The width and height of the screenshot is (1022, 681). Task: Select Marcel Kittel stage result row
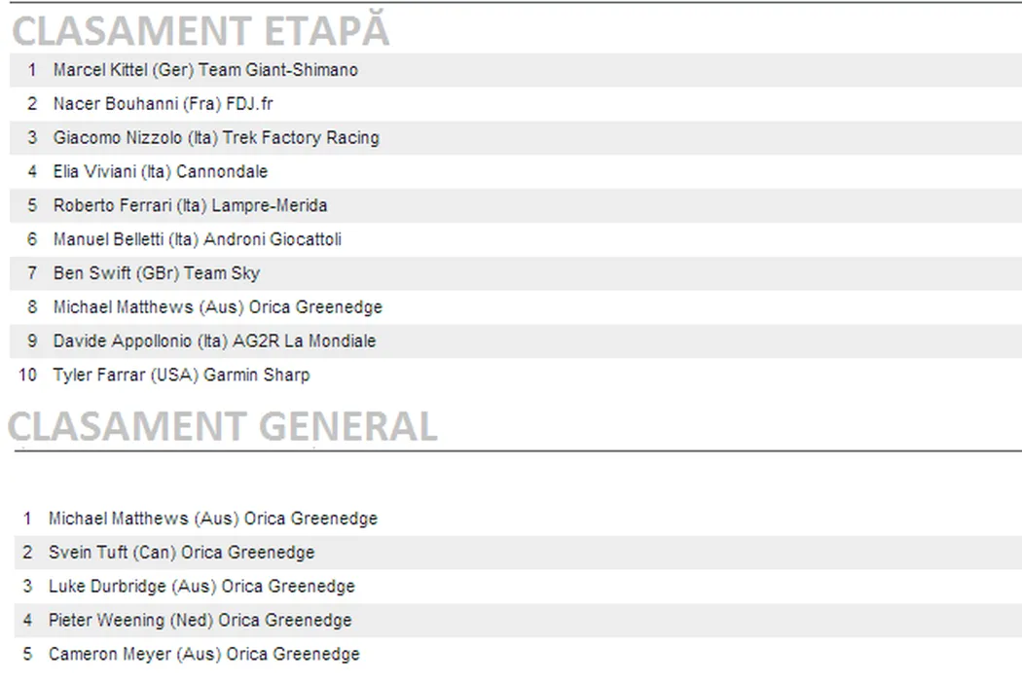click(x=205, y=70)
